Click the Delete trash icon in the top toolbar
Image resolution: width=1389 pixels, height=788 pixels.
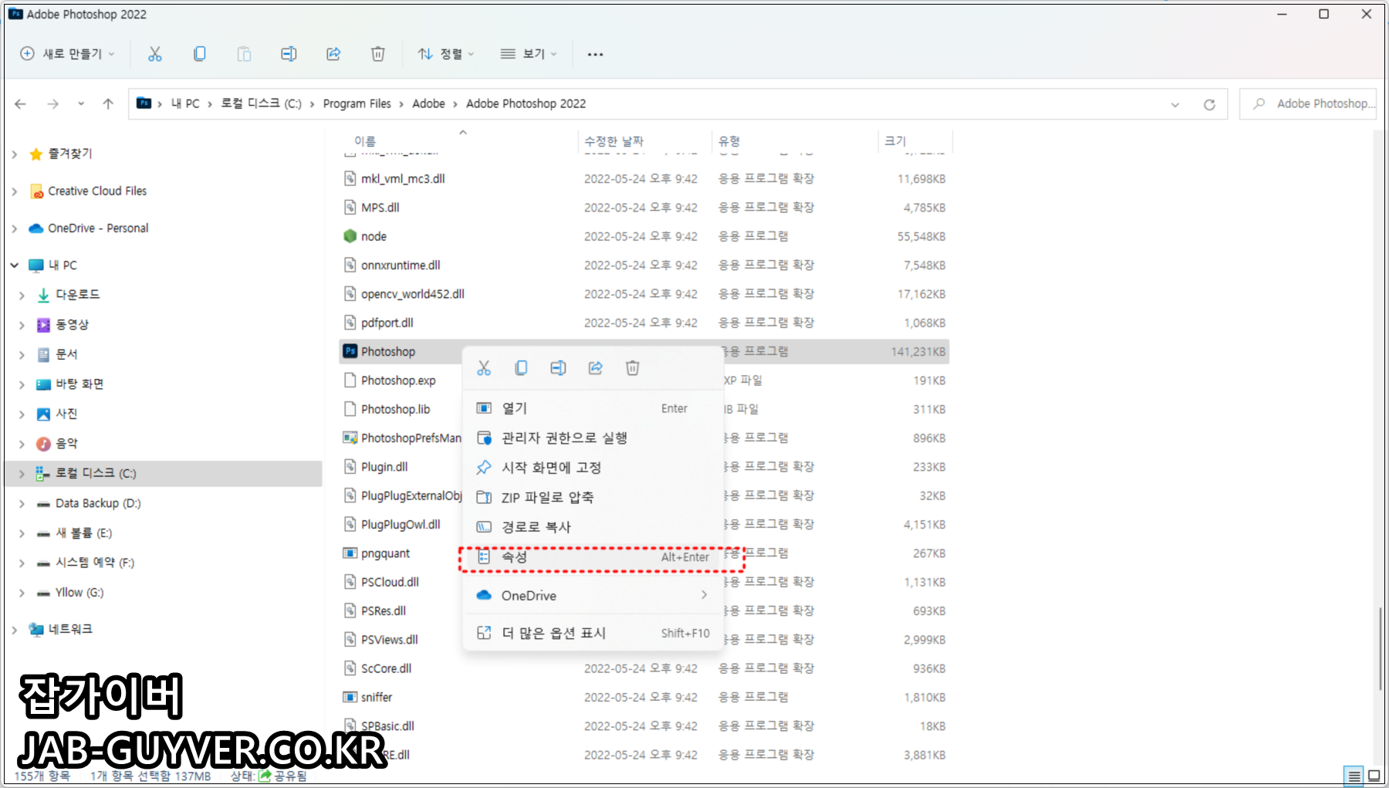pyautogui.click(x=378, y=54)
